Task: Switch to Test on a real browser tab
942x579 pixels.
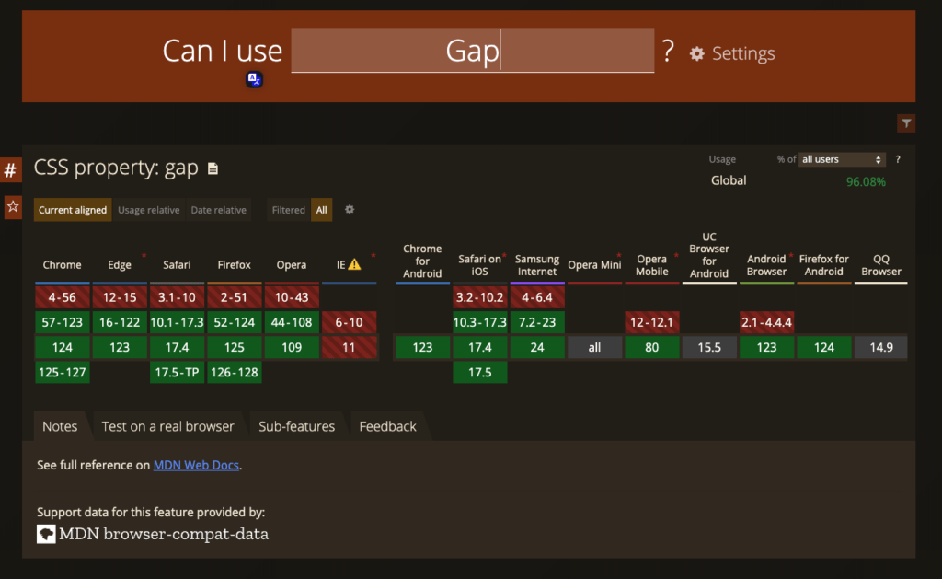Action: tap(167, 426)
